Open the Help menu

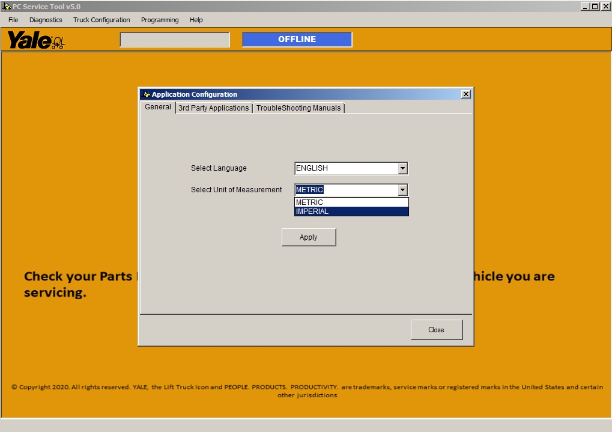pyautogui.click(x=196, y=20)
